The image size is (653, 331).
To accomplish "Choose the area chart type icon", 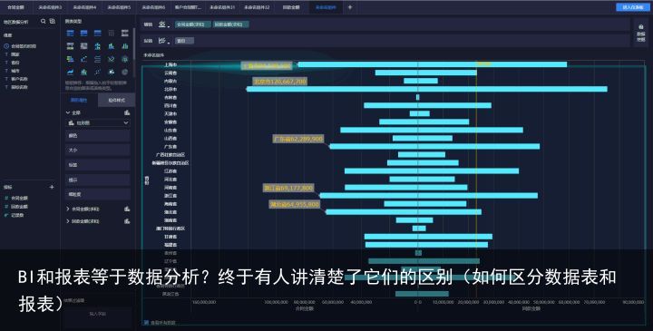I will (x=71, y=72).
